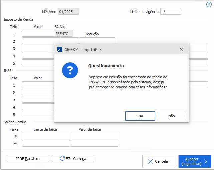The image size is (214, 170).
Task: Select the ISENTO aliquota field
Action: [64, 33]
